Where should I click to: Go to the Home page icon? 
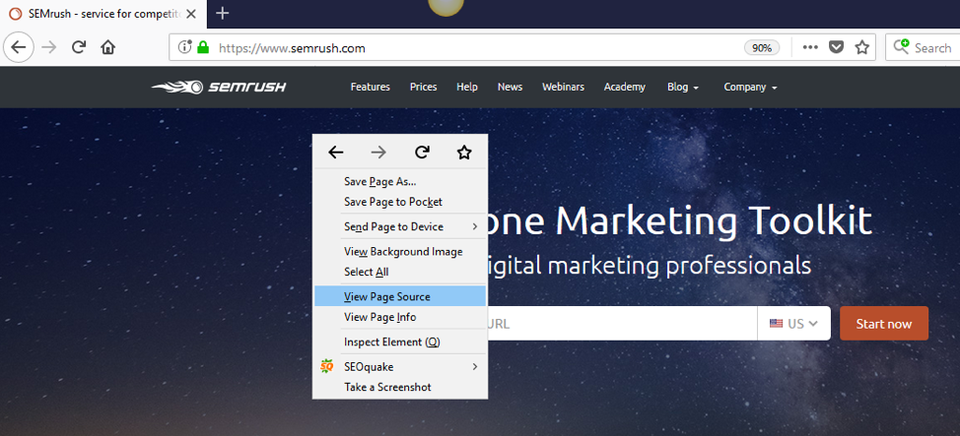click(108, 47)
